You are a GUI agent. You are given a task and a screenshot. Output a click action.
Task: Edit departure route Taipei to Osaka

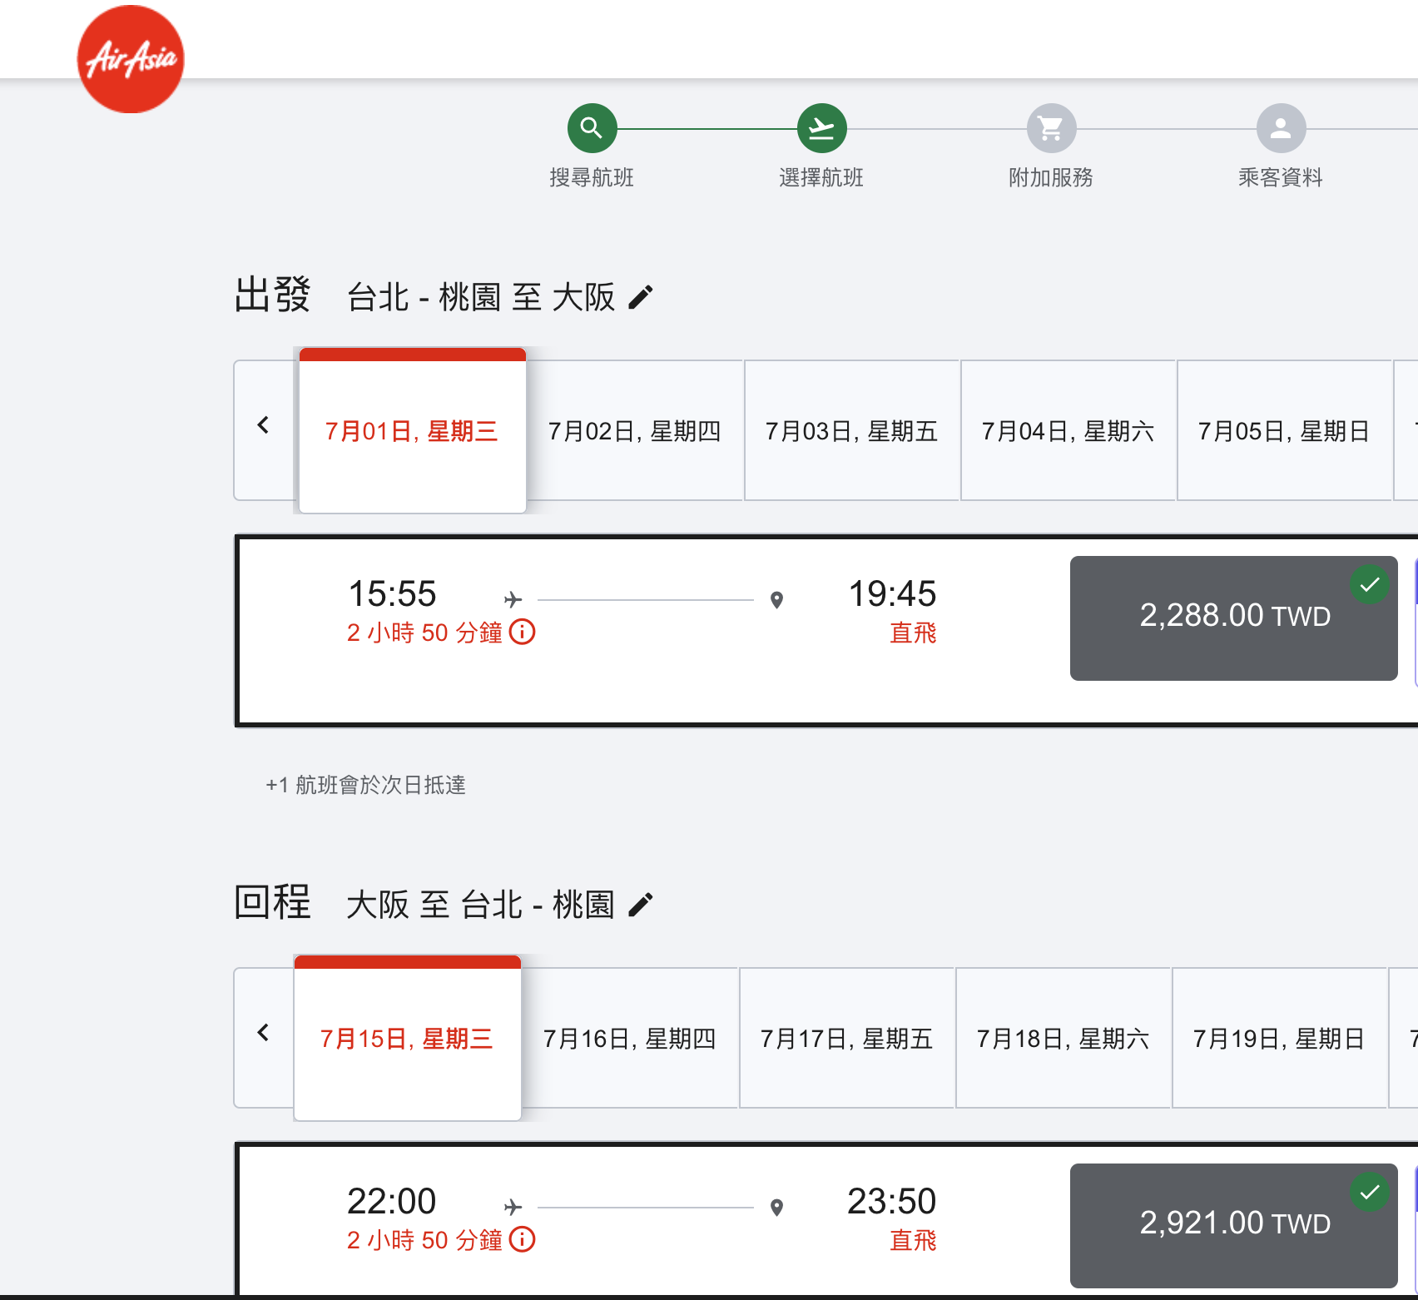coord(641,297)
